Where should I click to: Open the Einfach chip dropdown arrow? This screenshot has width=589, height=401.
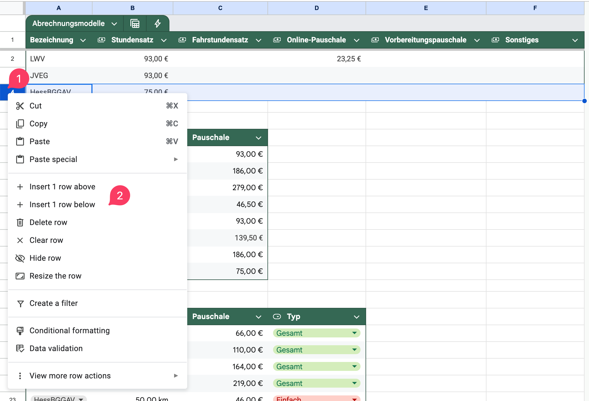pyautogui.click(x=354, y=399)
